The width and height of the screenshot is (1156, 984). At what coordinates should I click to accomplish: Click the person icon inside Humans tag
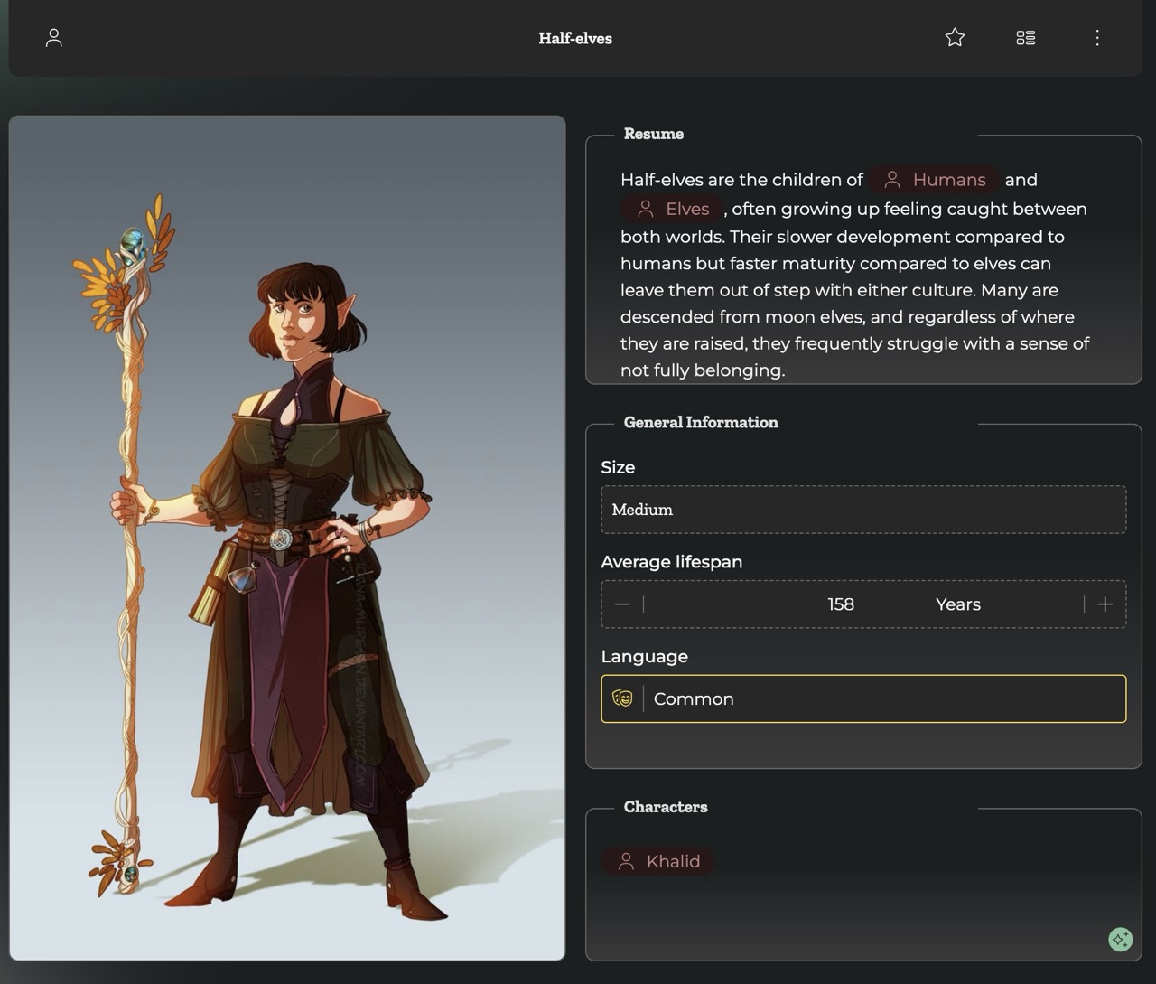892,180
